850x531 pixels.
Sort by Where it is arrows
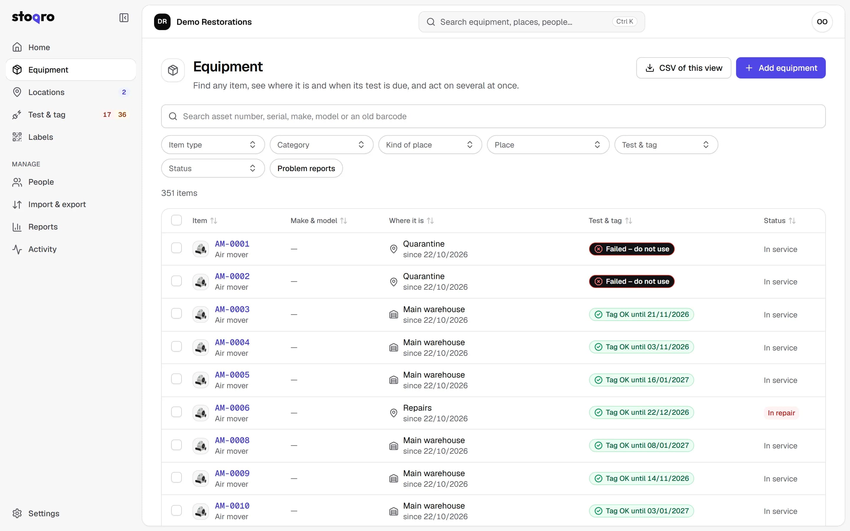pyautogui.click(x=430, y=221)
